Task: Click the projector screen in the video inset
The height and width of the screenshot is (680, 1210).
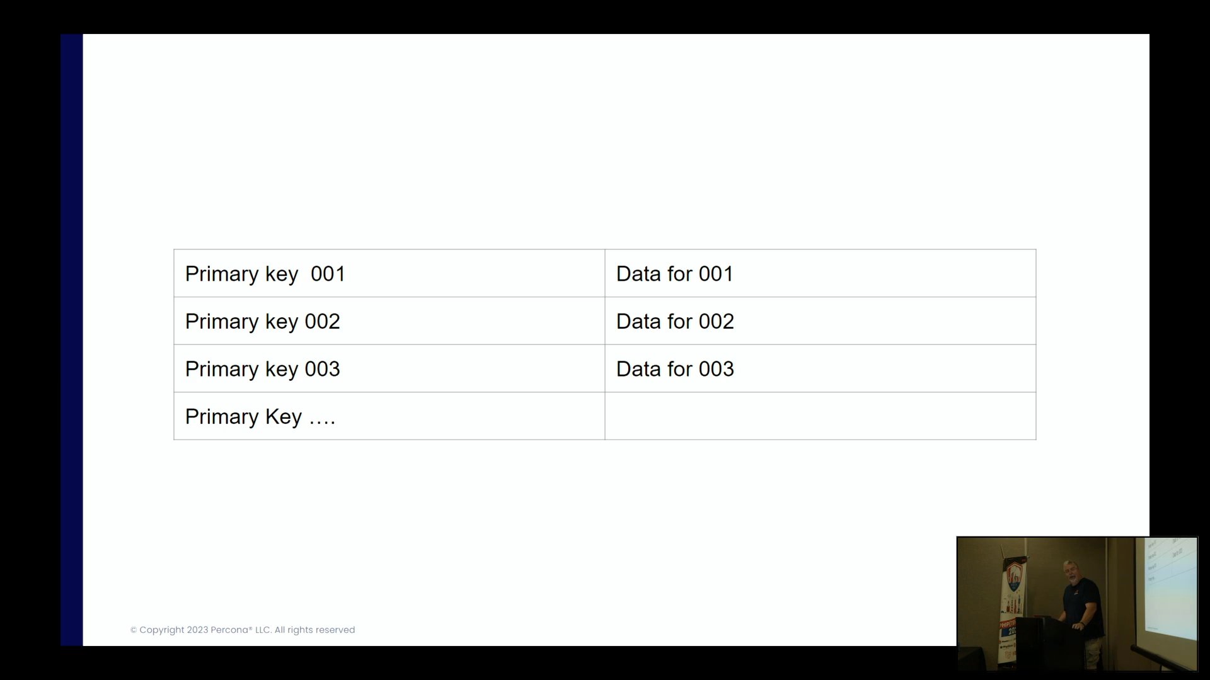Action: (1172, 586)
